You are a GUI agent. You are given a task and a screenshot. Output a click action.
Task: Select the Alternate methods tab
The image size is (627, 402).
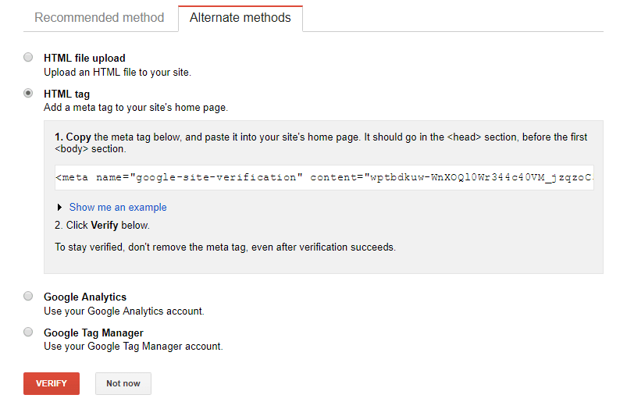tap(240, 17)
